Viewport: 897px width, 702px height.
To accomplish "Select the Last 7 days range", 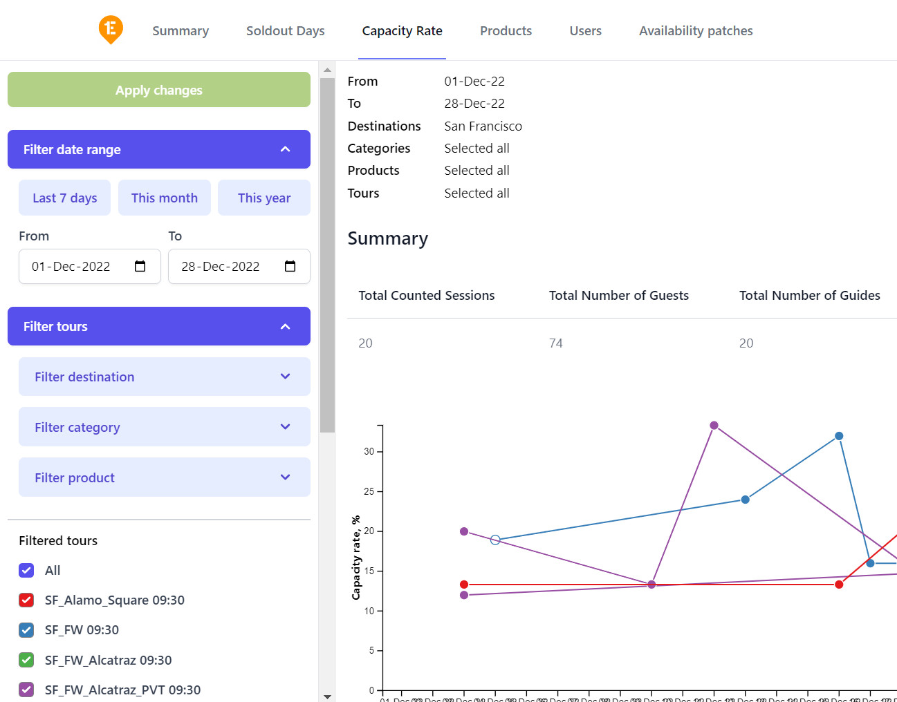I will 65,198.
